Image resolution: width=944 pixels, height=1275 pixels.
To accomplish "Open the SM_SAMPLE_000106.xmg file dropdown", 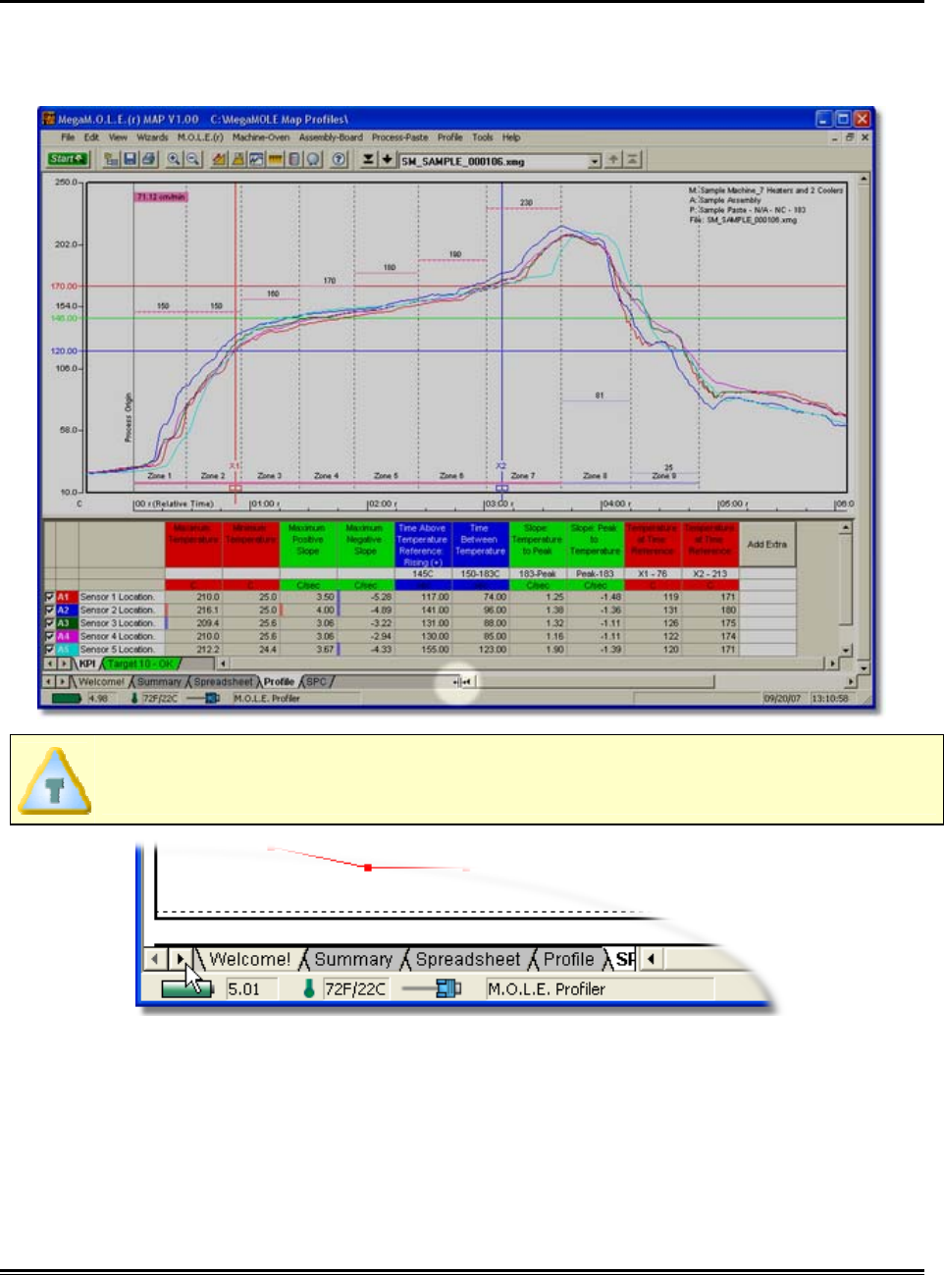I will (595, 161).
